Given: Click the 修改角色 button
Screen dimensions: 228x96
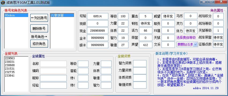Looking at the screenshot, I should coord(39,44).
